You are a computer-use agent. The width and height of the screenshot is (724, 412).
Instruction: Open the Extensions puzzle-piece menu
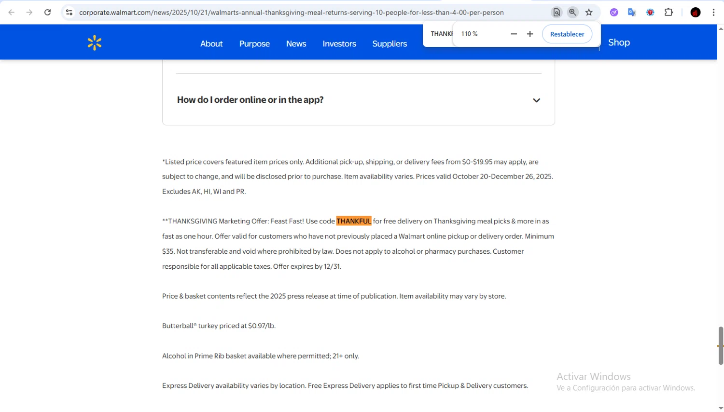[668, 13]
